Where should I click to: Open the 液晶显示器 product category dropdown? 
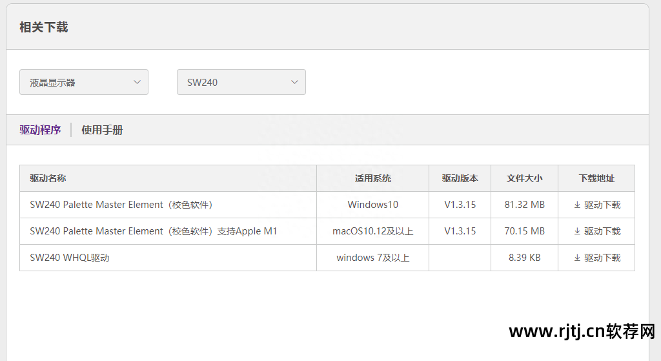(x=84, y=82)
